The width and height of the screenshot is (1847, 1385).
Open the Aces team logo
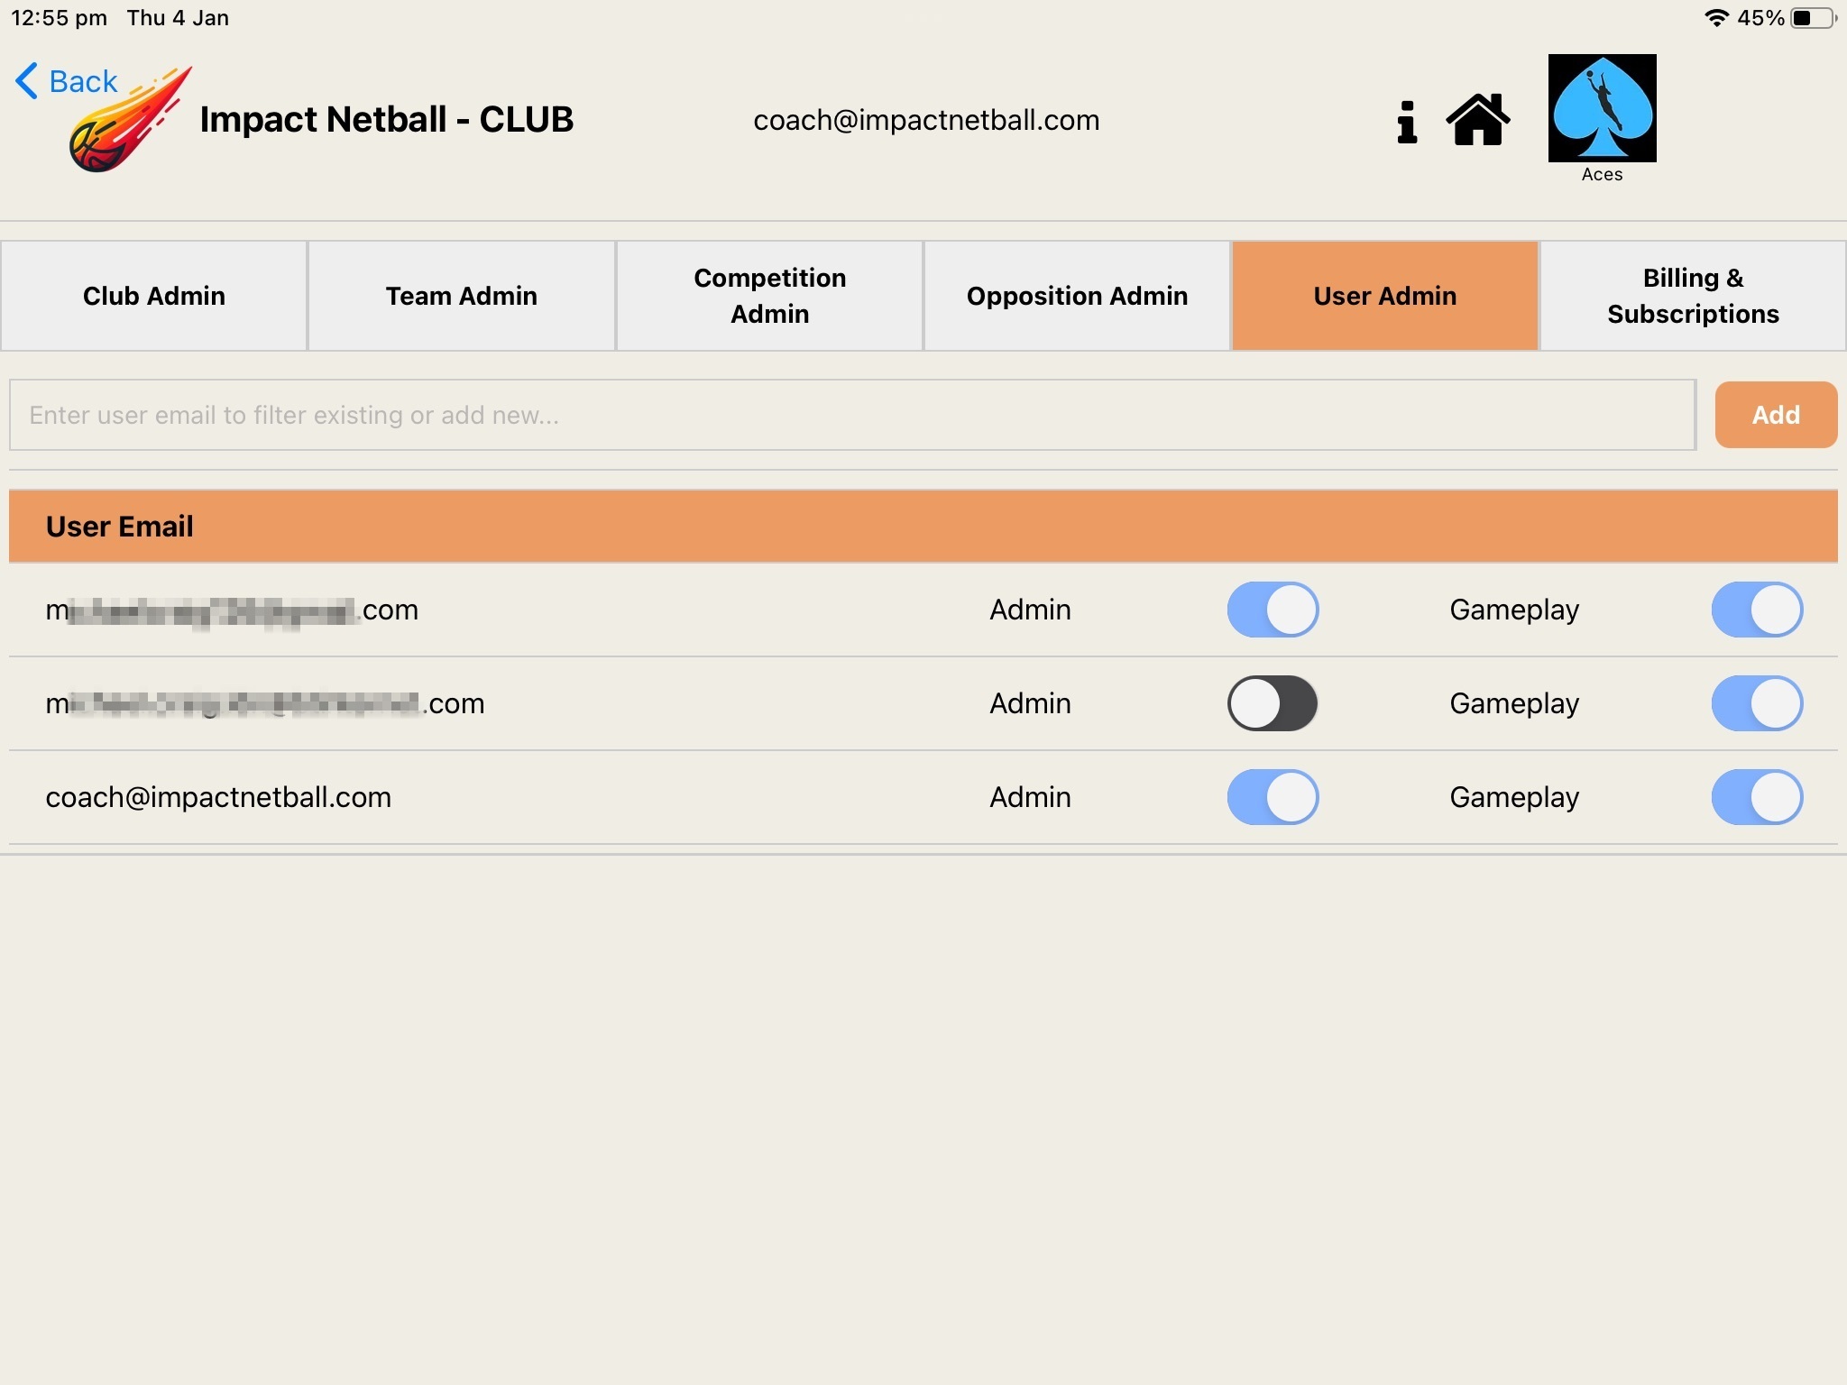click(1602, 108)
